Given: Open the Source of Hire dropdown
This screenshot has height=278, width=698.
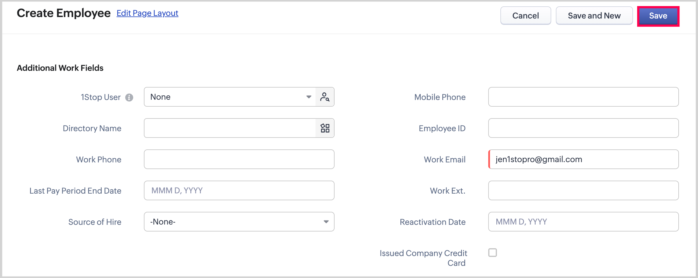Looking at the screenshot, I should tap(239, 222).
